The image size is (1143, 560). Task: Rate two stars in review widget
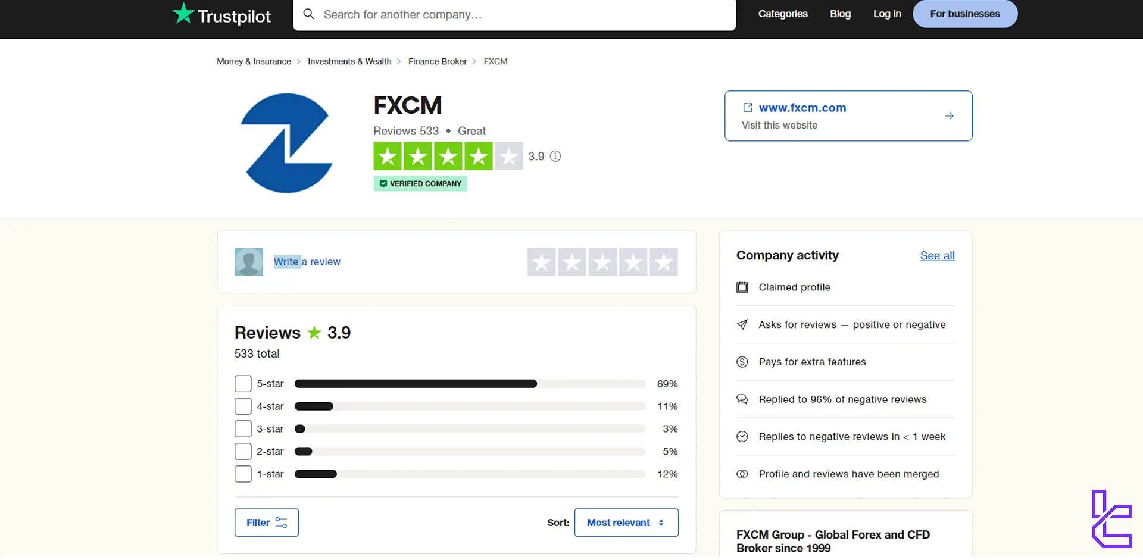pyautogui.click(x=572, y=262)
